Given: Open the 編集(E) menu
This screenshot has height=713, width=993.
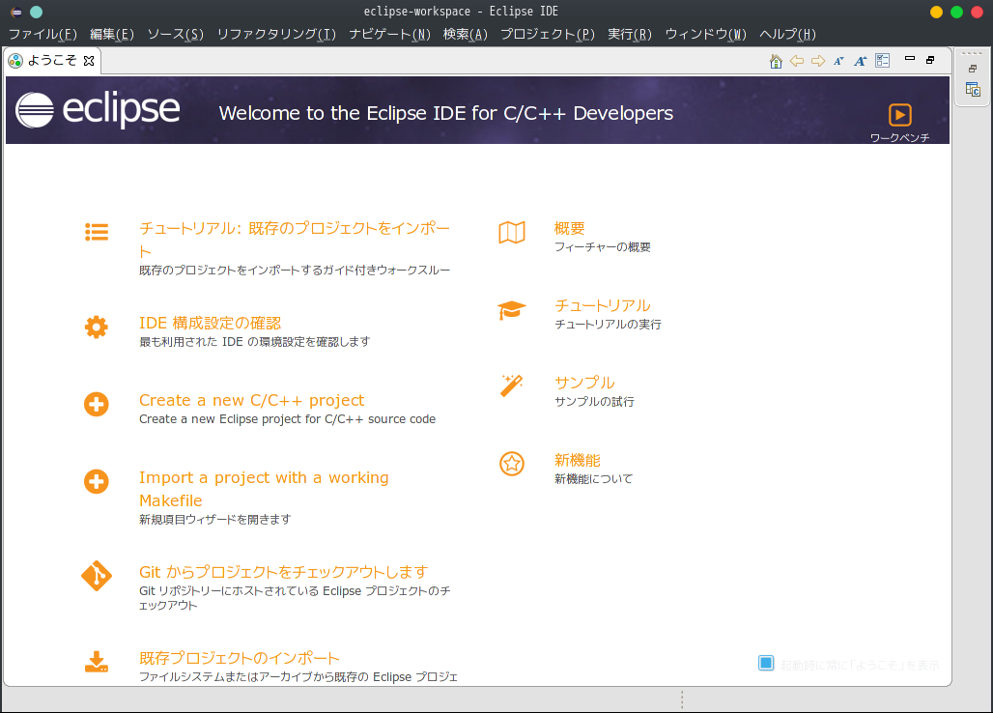Looking at the screenshot, I should point(112,34).
